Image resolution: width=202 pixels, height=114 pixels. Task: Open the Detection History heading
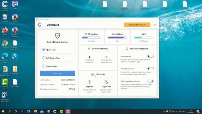pyautogui.click(x=100, y=49)
